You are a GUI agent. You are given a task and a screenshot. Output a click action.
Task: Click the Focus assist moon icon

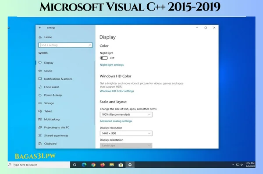point(40,87)
